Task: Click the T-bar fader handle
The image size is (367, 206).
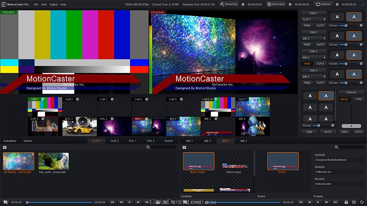Action: [351, 126]
